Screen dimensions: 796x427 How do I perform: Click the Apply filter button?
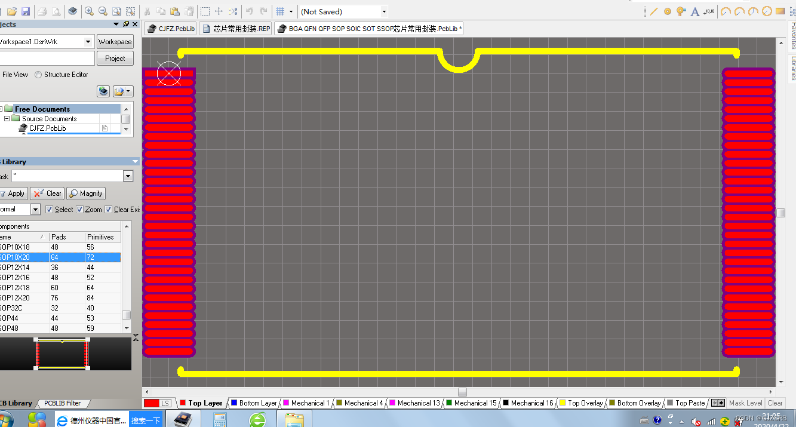point(13,193)
